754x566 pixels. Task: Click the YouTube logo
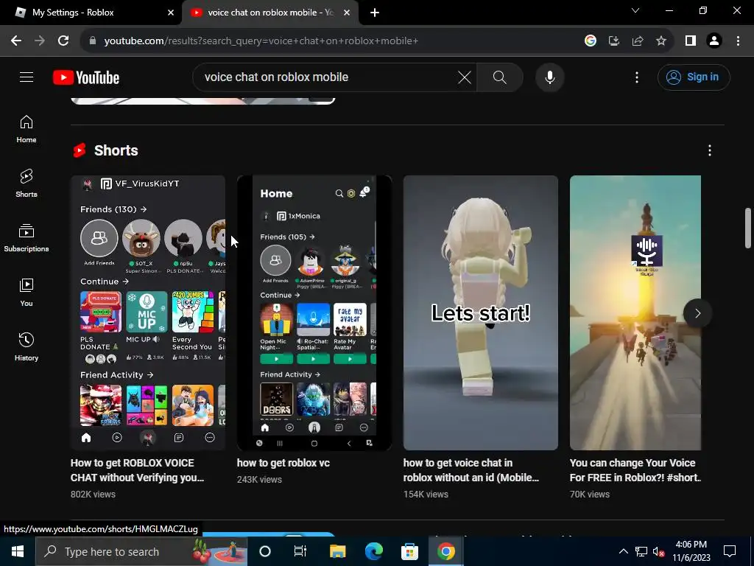pos(86,77)
